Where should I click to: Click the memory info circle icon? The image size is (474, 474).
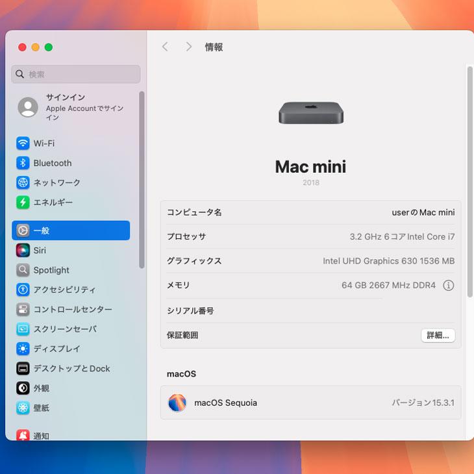pyautogui.click(x=448, y=285)
